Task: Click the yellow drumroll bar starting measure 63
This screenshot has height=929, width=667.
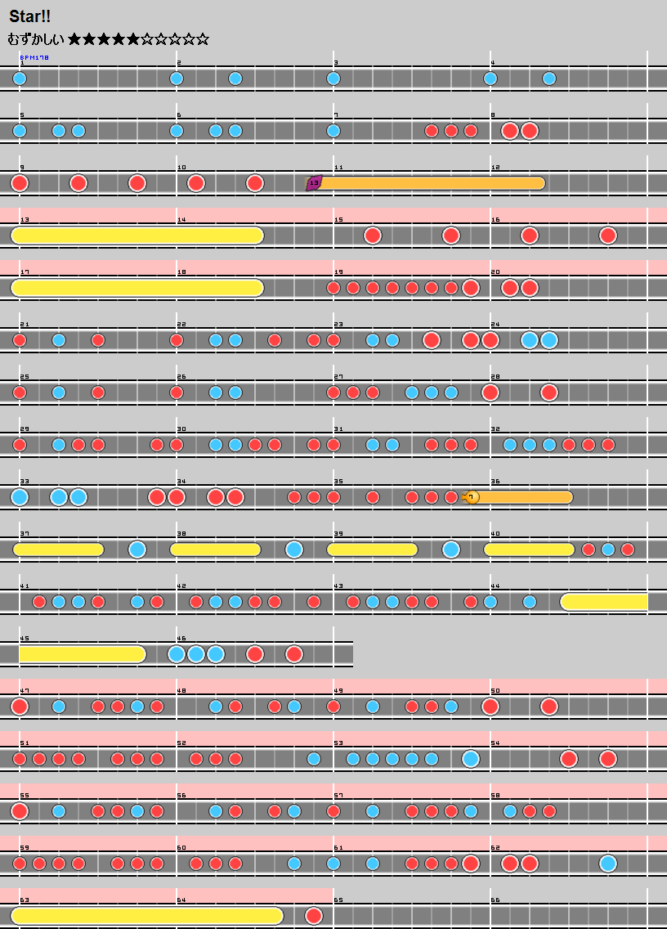Action: coord(147,916)
